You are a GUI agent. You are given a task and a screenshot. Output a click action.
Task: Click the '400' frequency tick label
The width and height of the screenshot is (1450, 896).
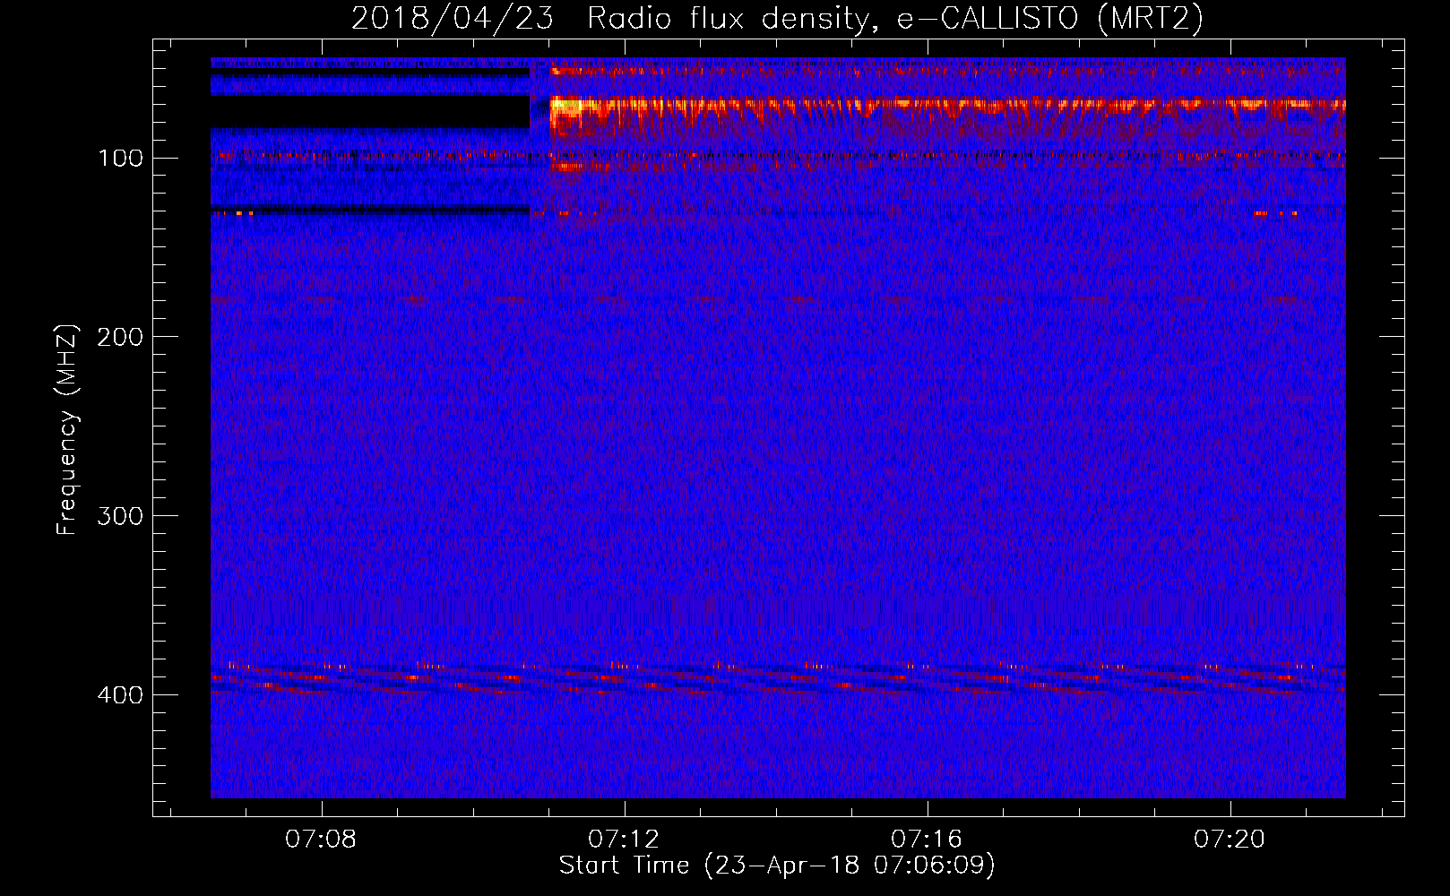(121, 696)
